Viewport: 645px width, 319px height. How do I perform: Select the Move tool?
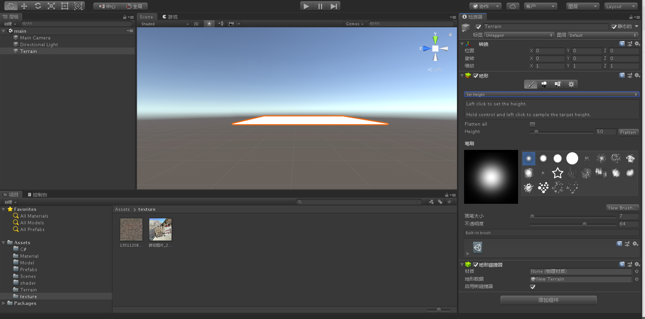pos(24,6)
